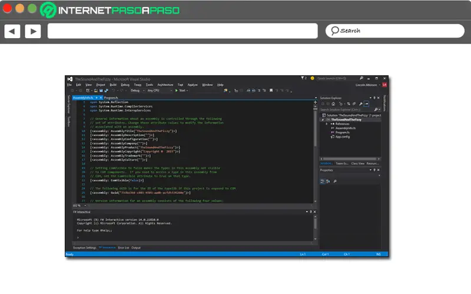Open the Tools menu
The width and height of the screenshot is (471, 294).
point(150,85)
